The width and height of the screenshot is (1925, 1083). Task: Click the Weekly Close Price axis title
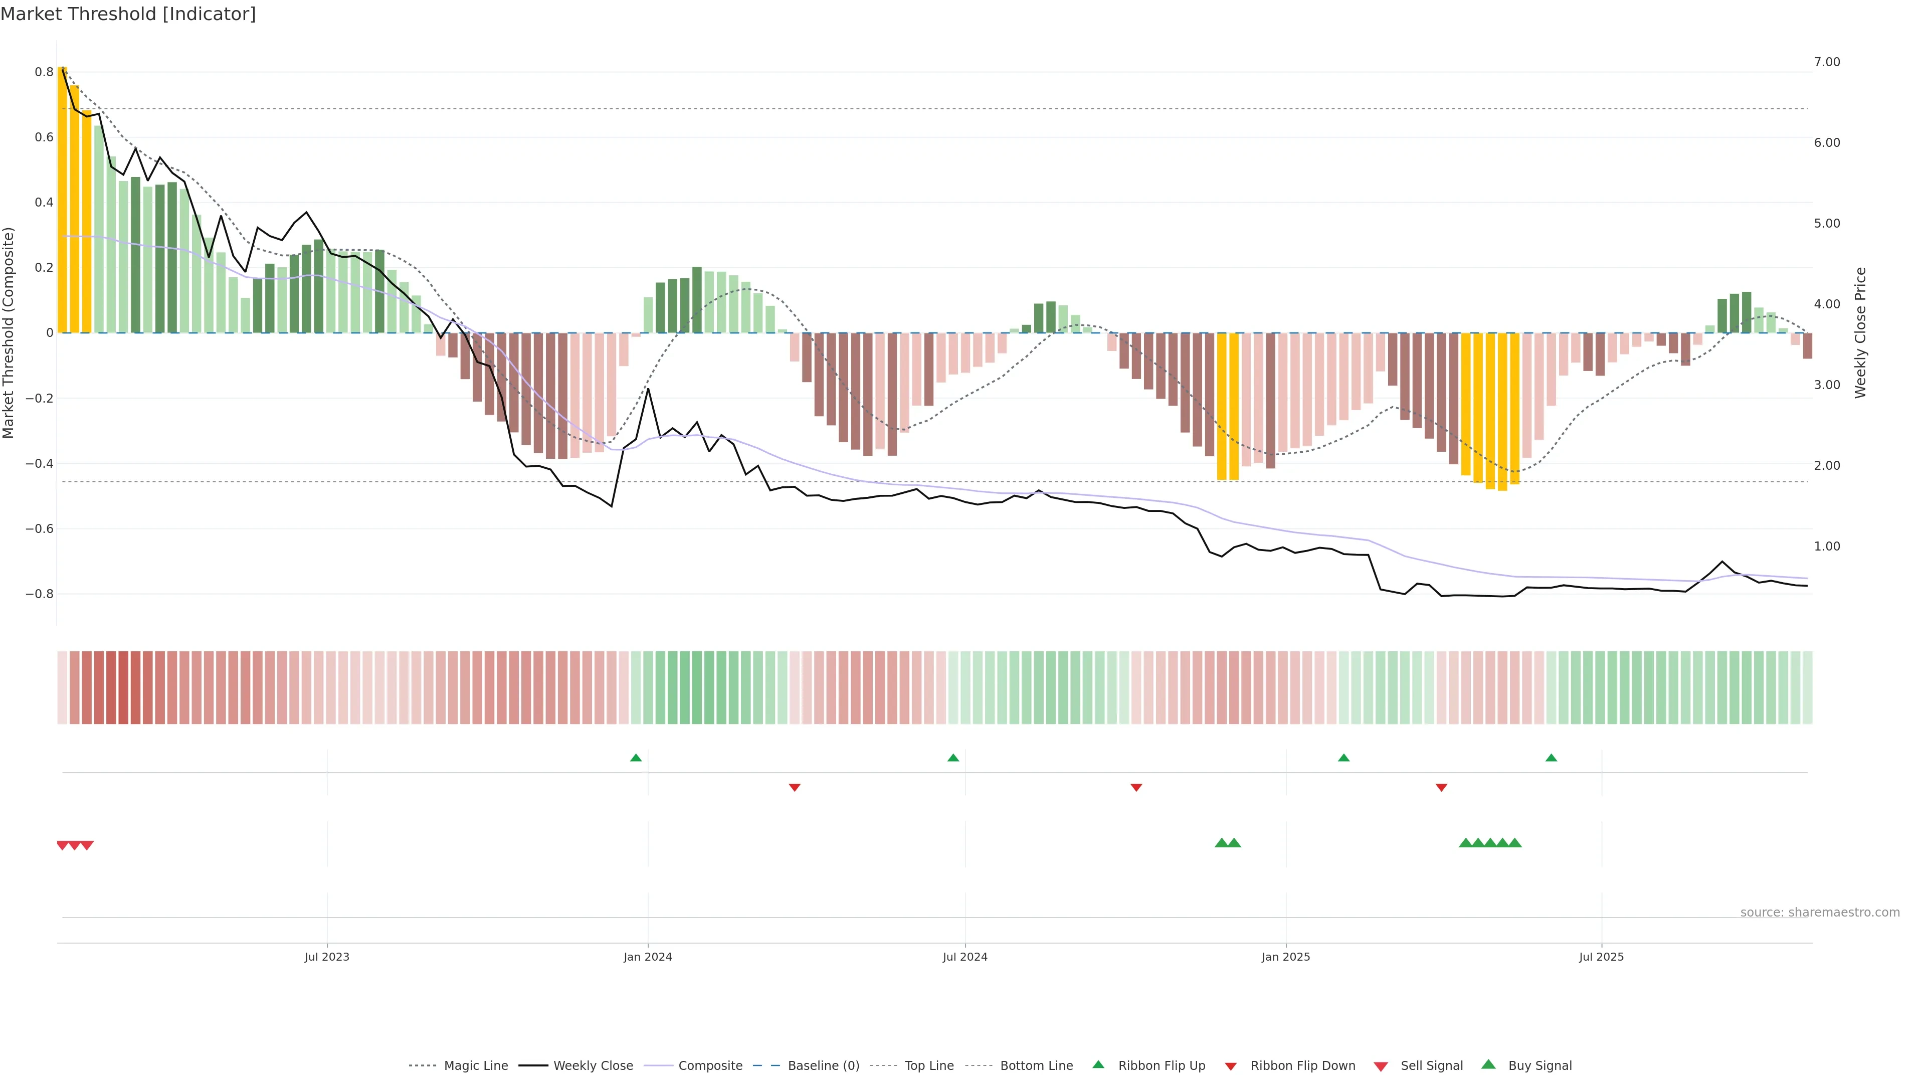(x=1860, y=332)
